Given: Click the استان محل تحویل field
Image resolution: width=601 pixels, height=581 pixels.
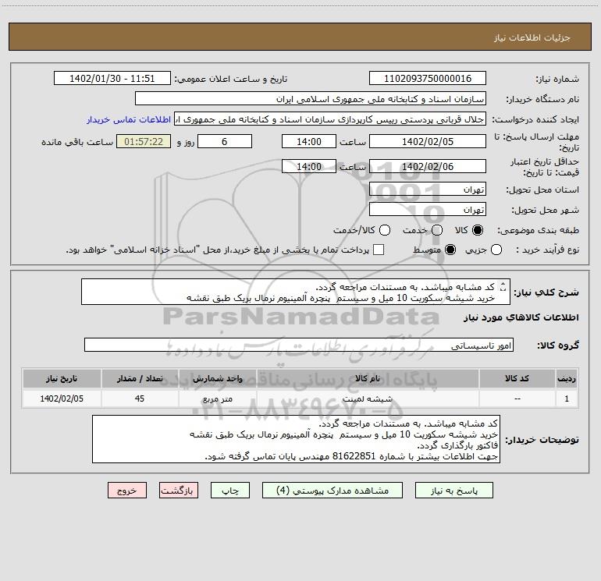Looking at the screenshot, I should [428, 190].
